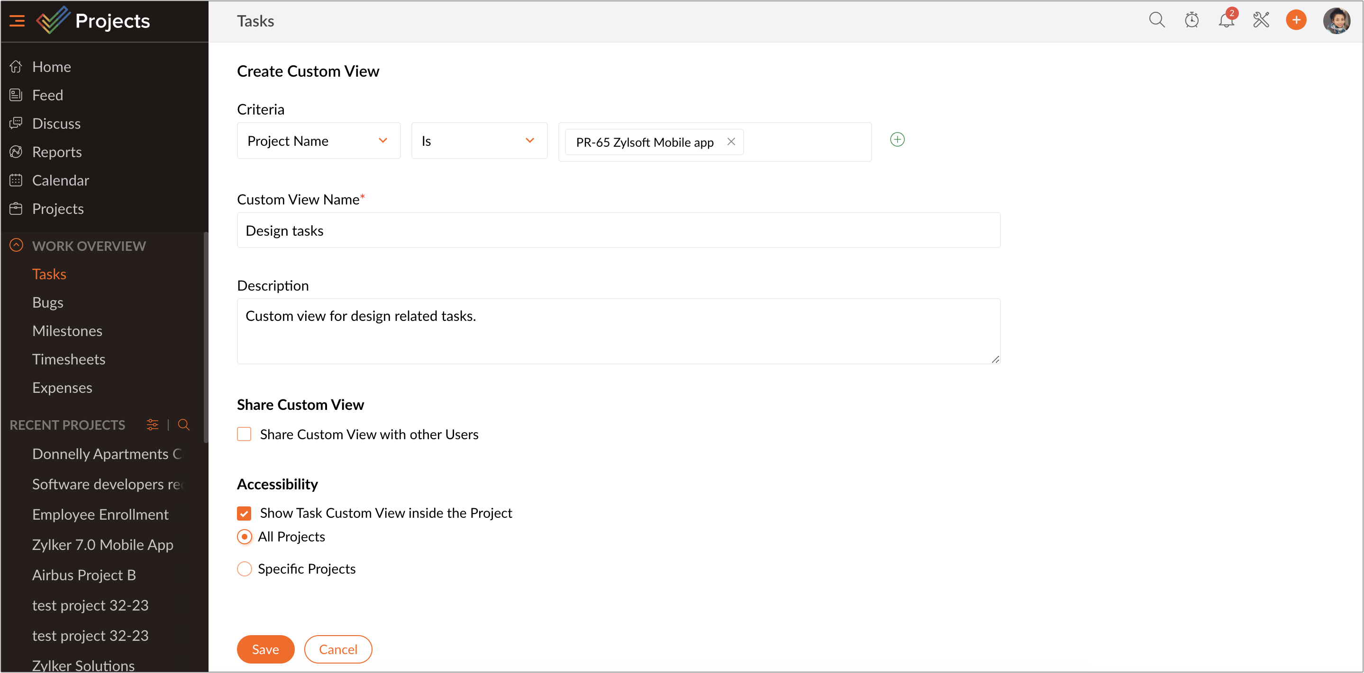Select Milestones under Work Overview
The width and height of the screenshot is (1364, 673).
(x=67, y=331)
